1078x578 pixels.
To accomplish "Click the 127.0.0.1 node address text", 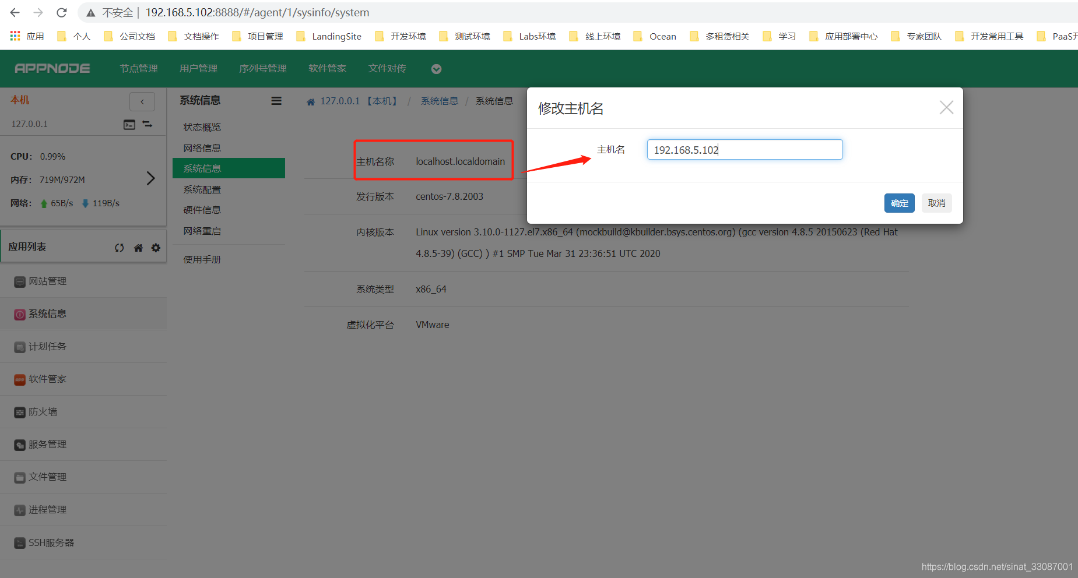I will [x=30, y=124].
